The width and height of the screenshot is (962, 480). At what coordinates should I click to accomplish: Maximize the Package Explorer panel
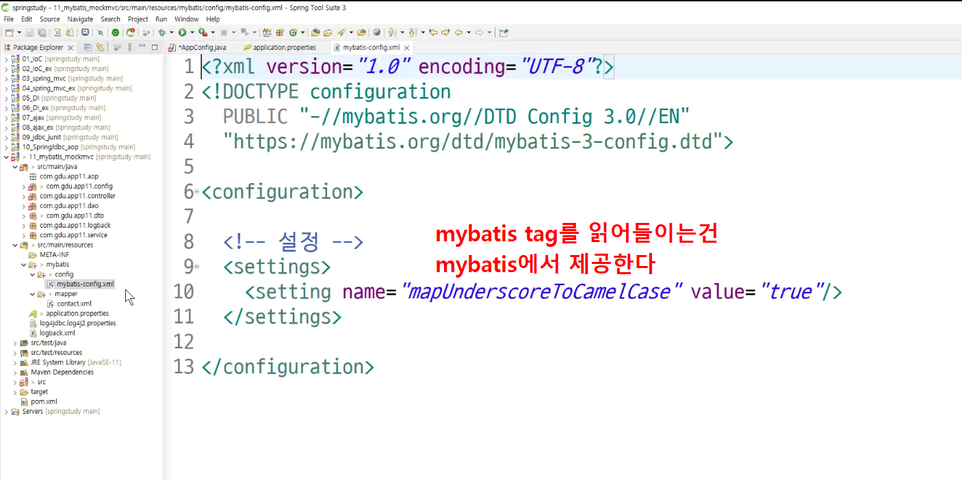(x=155, y=47)
